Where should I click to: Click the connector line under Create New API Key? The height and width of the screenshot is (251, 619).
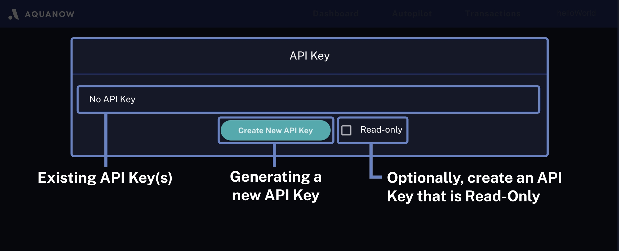274,155
